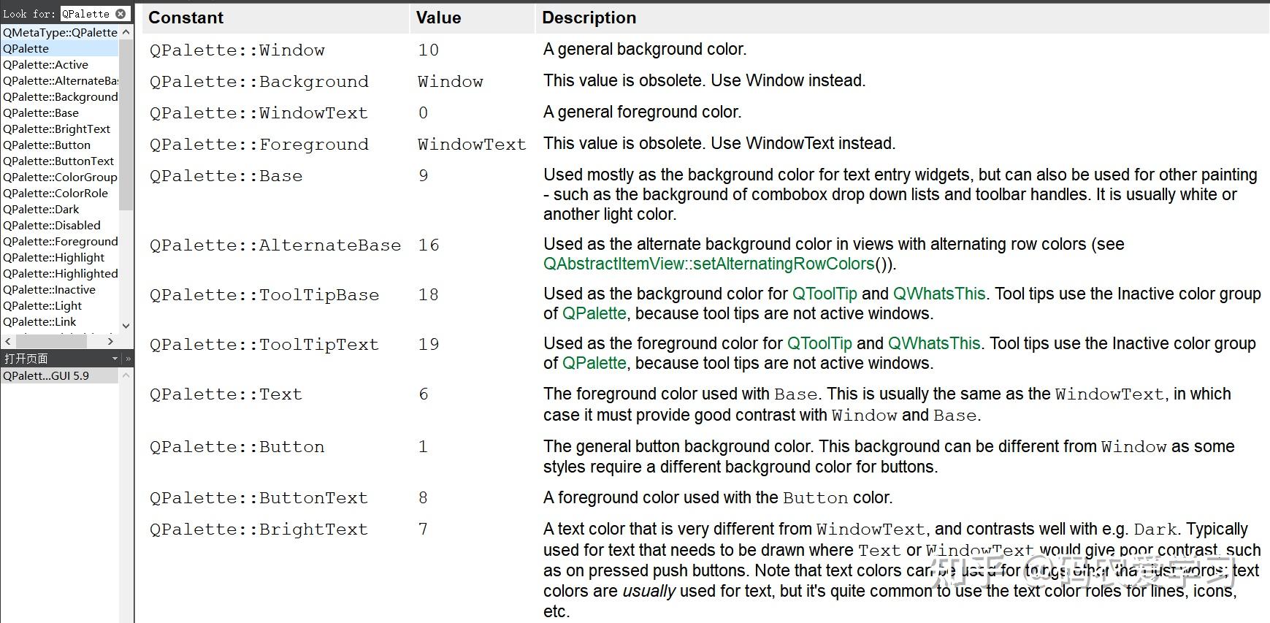Select QMetaType::QPalette index entry
This screenshot has width=1270, height=623.
click(x=60, y=33)
